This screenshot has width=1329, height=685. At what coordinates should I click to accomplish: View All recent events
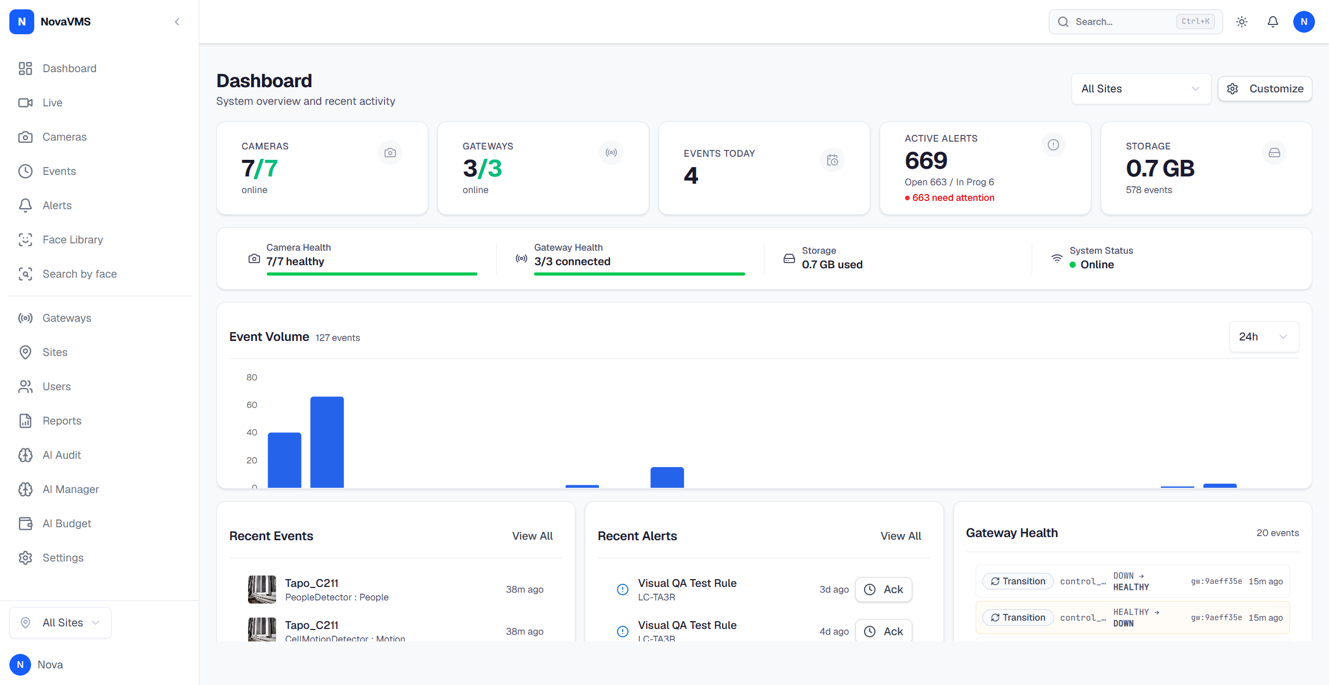[x=532, y=536]
